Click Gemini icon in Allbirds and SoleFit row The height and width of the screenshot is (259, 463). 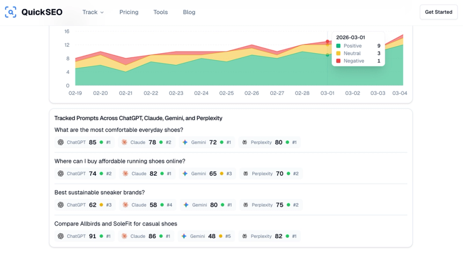coord(184,236)
